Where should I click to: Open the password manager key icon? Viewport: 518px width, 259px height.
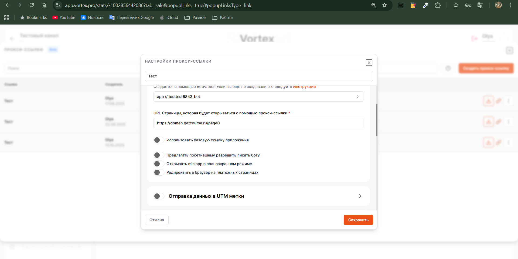tap(468, 5)
